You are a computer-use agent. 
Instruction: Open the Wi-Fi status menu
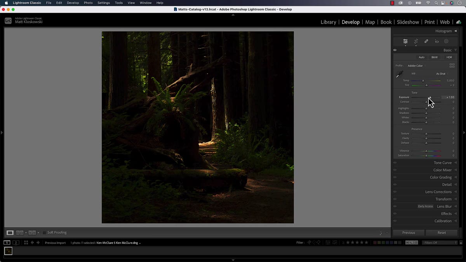tap(428, 3)
